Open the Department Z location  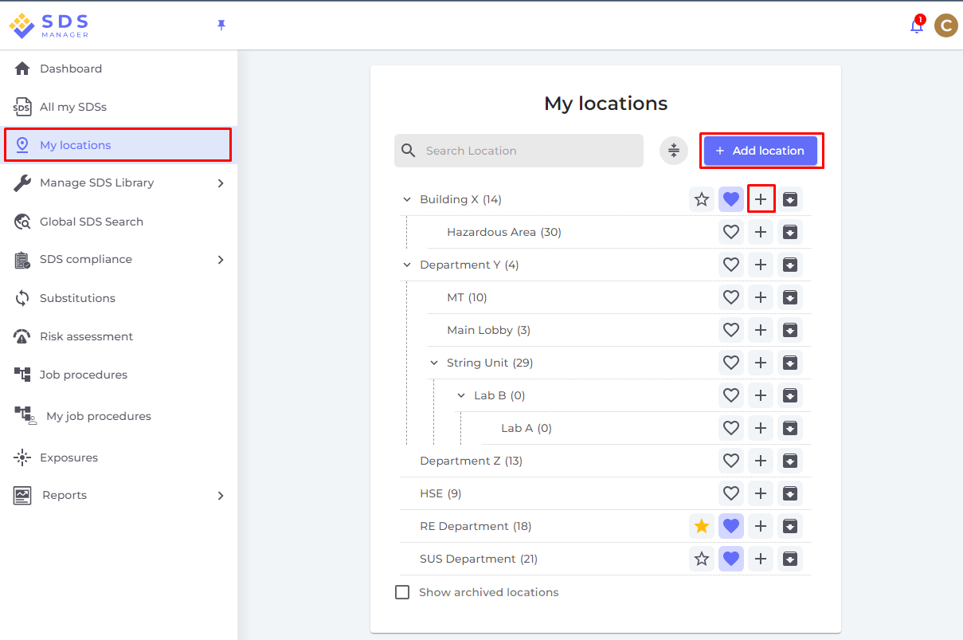click(471, 461)
